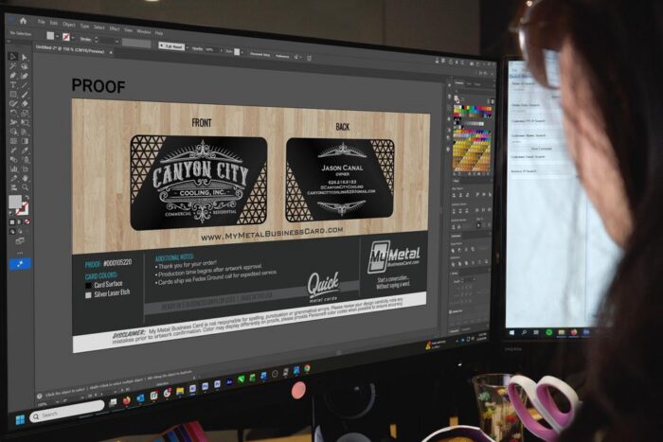The width and height of the screenshot is (663, 442).
Task: Select the Direct Selection tool
Action: (x=25, y=57)
